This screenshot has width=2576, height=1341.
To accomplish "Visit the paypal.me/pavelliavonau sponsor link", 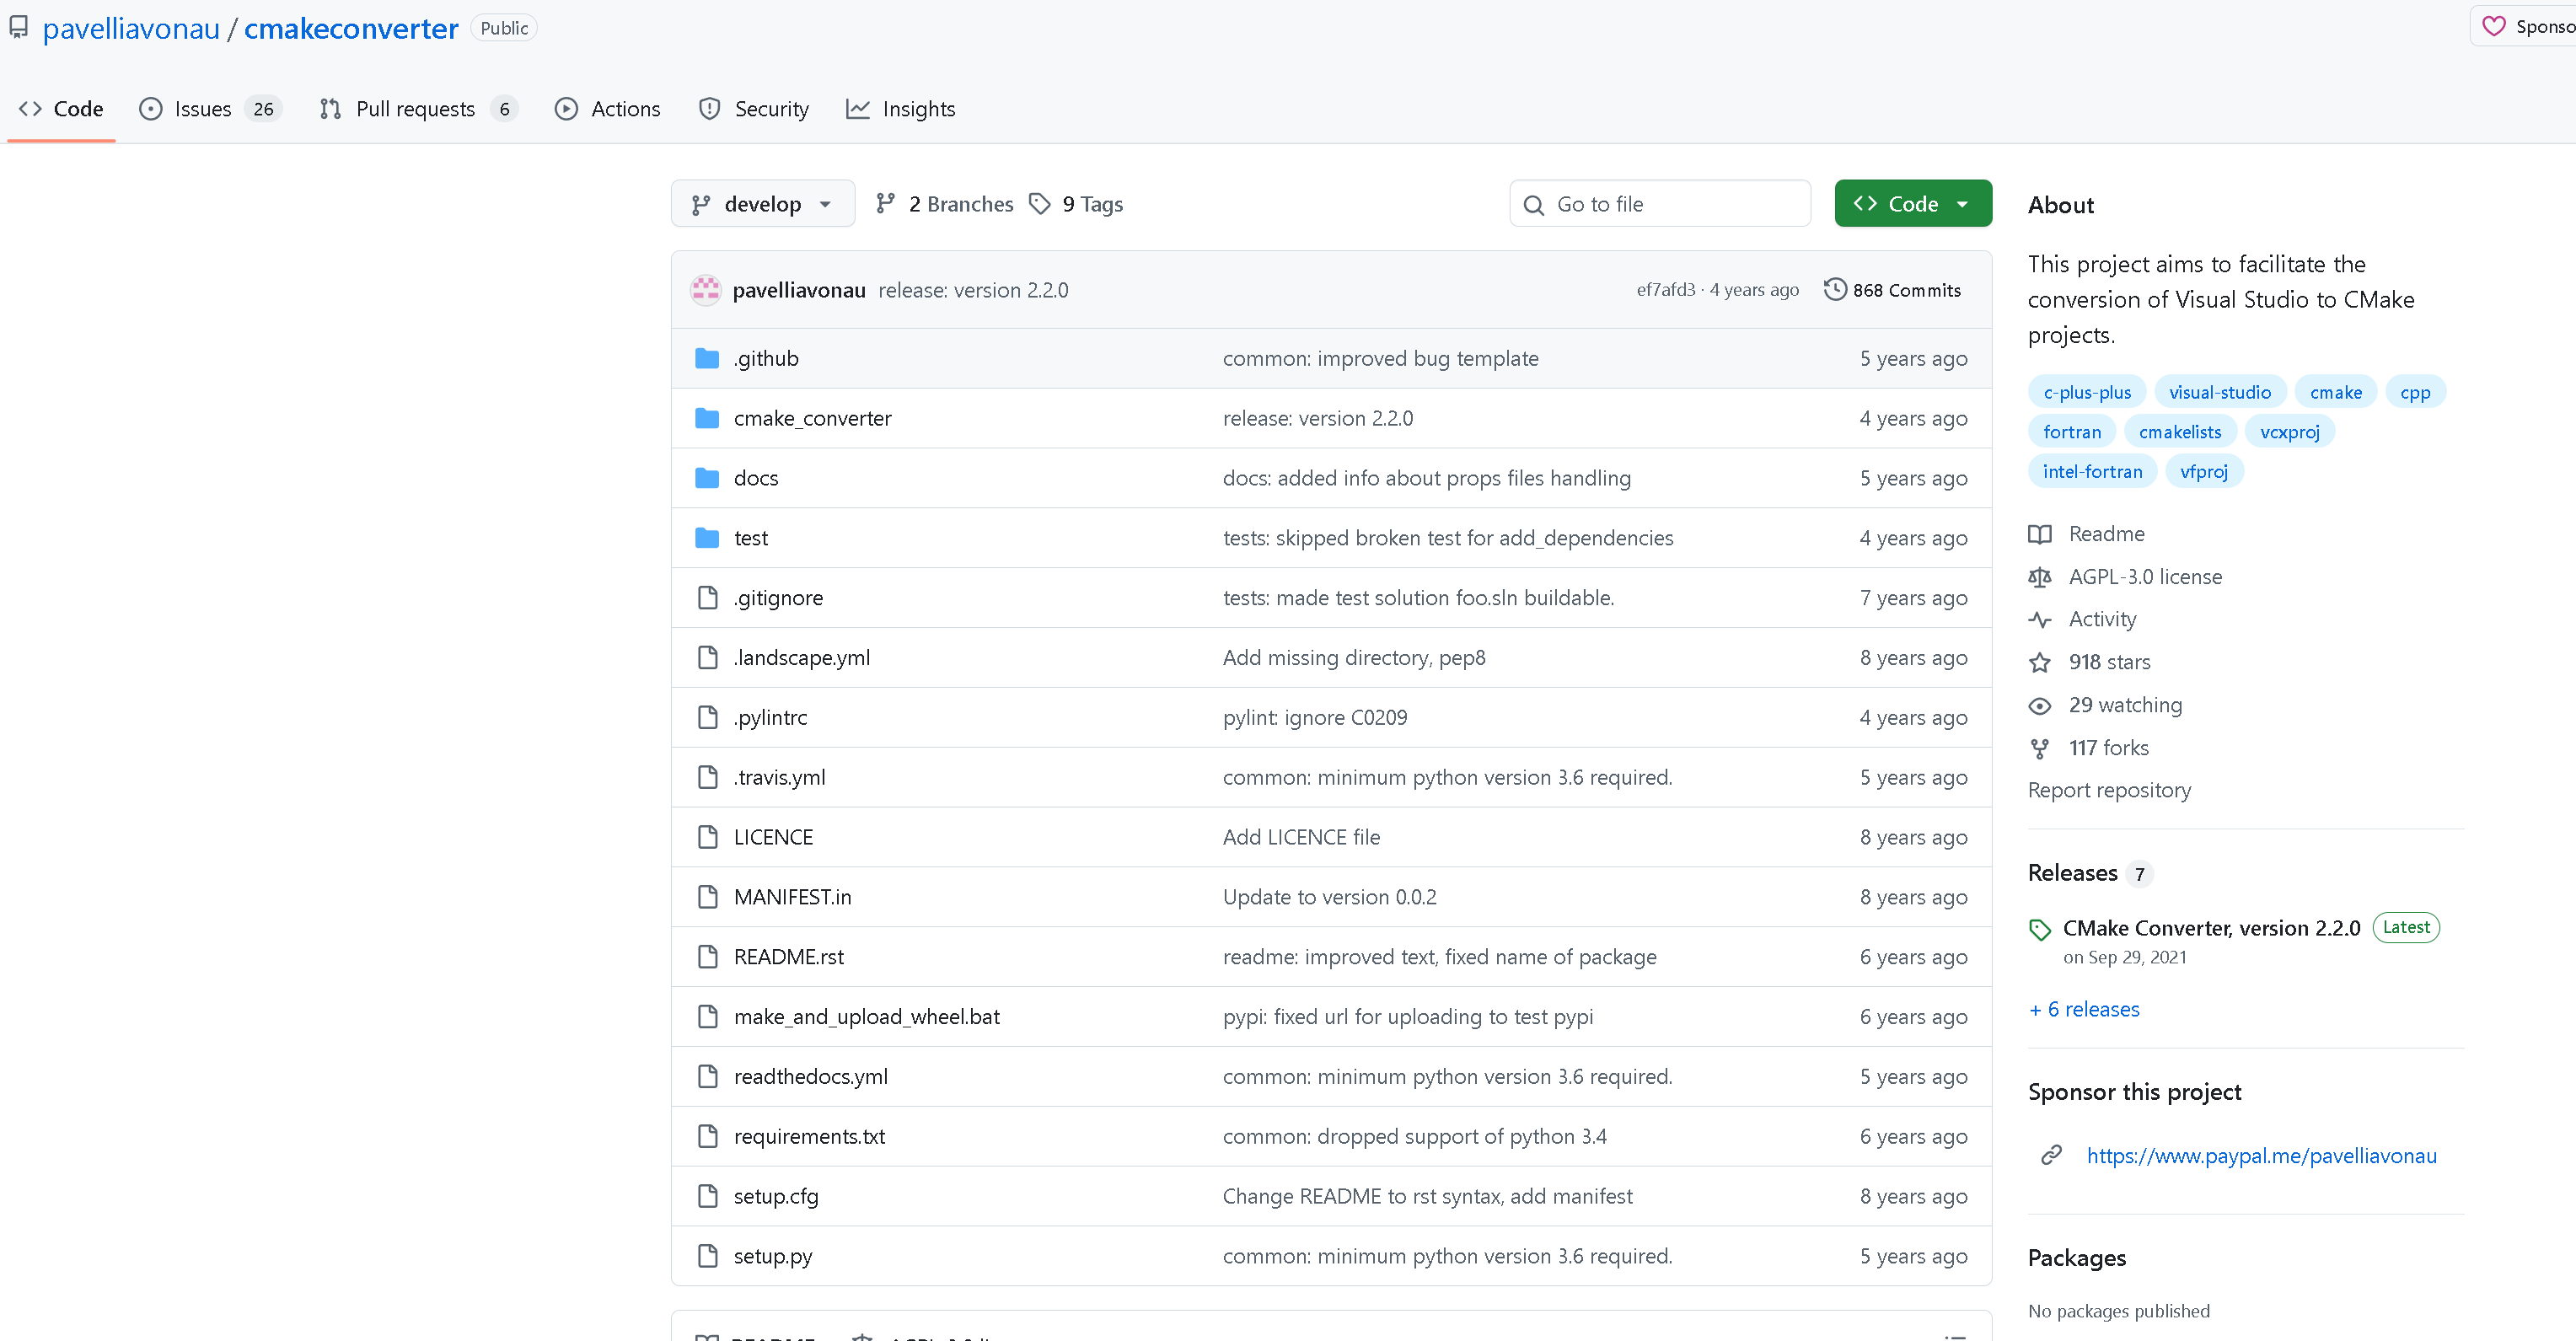I will click(x=2261, y=1156).
